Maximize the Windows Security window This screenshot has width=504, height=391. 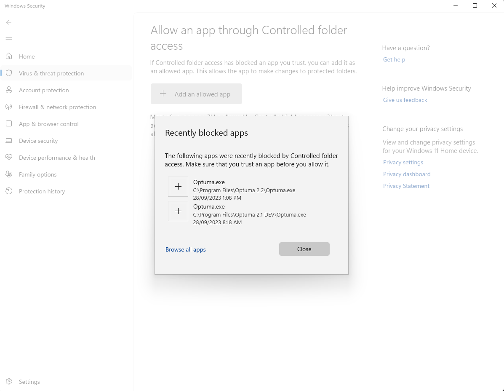tap(475, 5)
